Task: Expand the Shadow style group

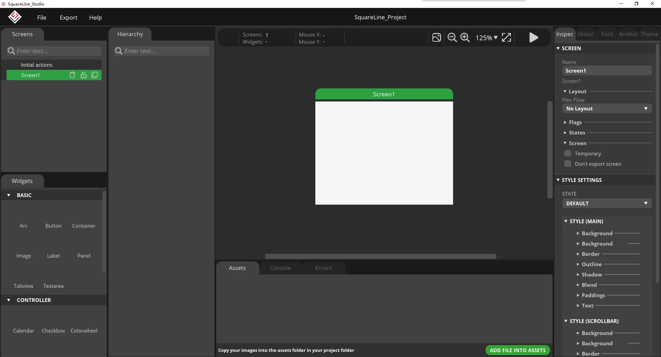Action: coord(578,274)
